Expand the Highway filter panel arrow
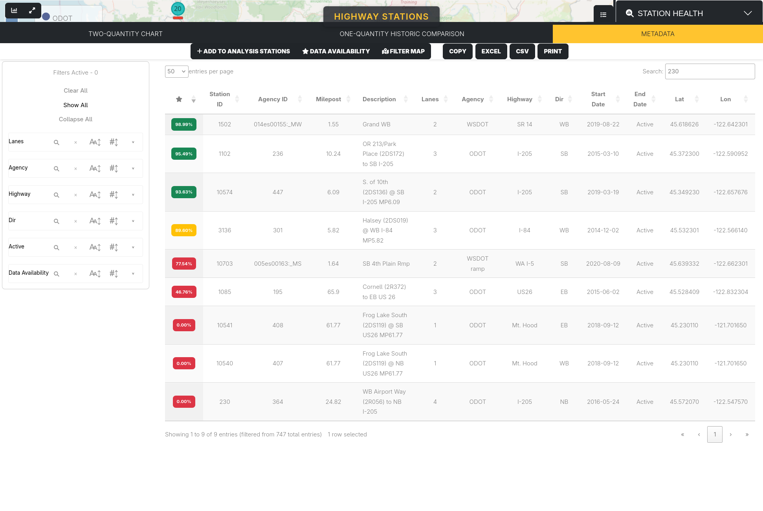Image resolution: width=763 pixels, height=511 pixels. click(133, 195)
